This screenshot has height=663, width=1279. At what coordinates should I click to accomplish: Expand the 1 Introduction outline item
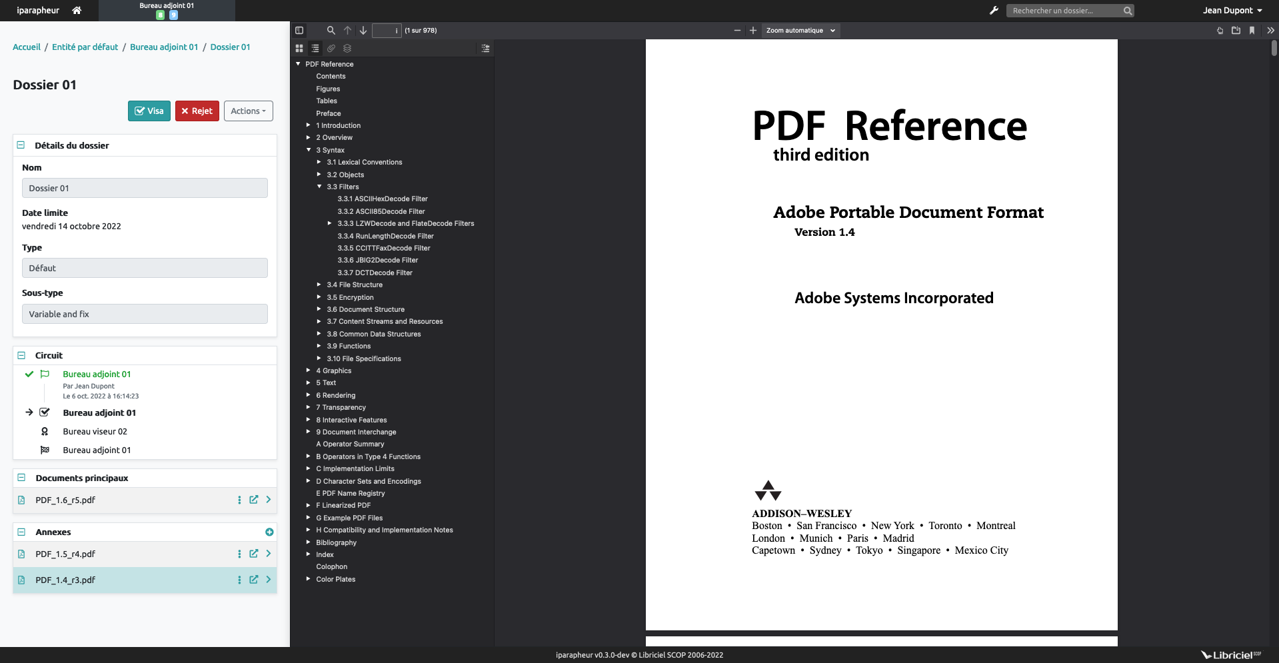309,125
